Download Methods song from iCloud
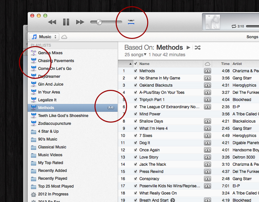 (208, 71)
